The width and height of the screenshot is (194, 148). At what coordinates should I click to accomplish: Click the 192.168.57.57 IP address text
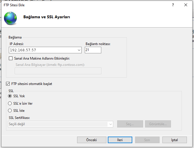(x=23, y=50)
